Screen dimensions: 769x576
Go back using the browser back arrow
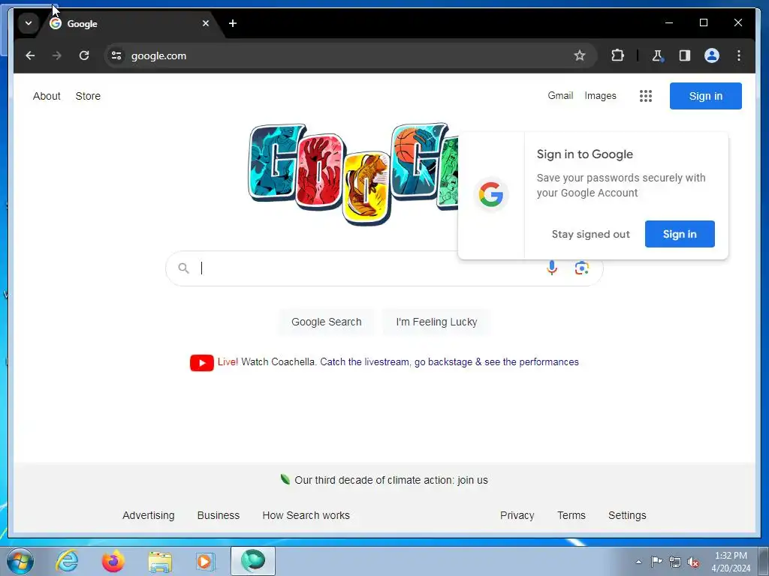[x=30, y=55]
